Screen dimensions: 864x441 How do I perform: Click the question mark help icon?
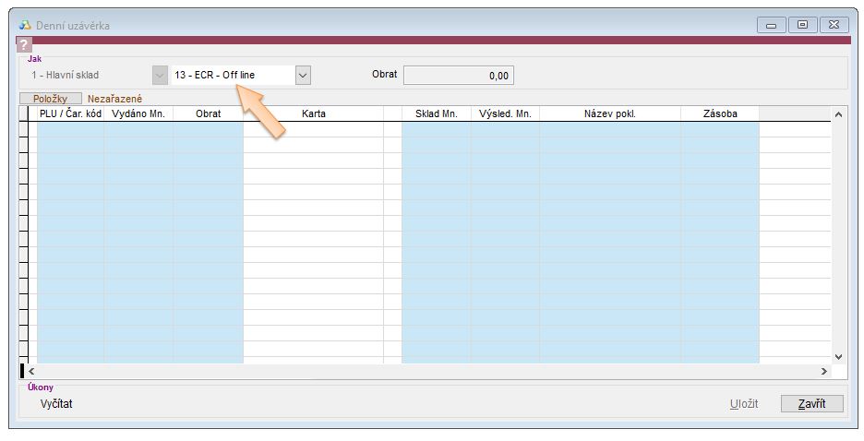25,45
